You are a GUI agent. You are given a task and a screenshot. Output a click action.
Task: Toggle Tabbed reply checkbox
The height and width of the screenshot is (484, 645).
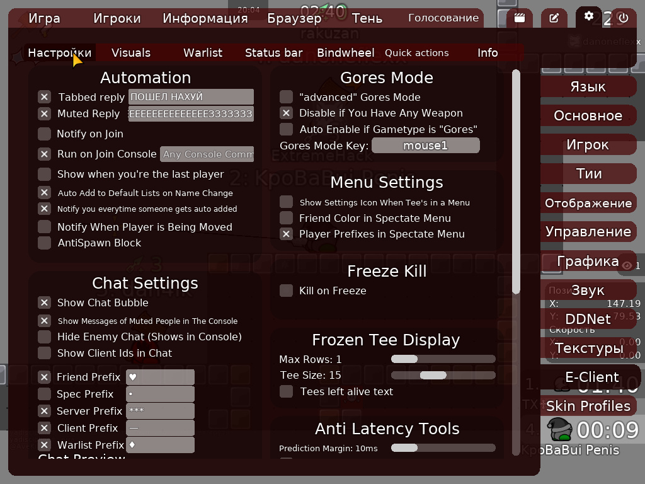(45, 97)
